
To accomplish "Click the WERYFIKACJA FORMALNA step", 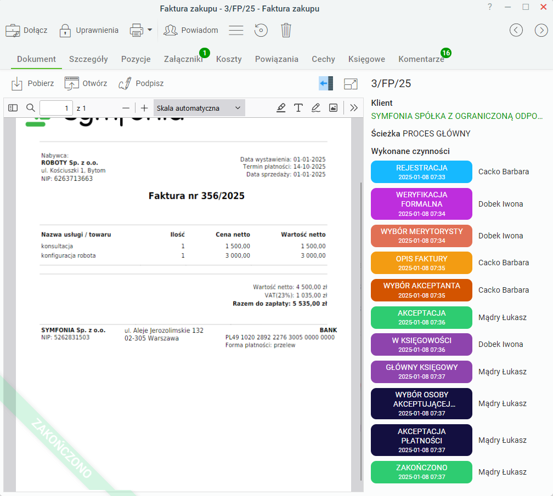I will point(421,204).
